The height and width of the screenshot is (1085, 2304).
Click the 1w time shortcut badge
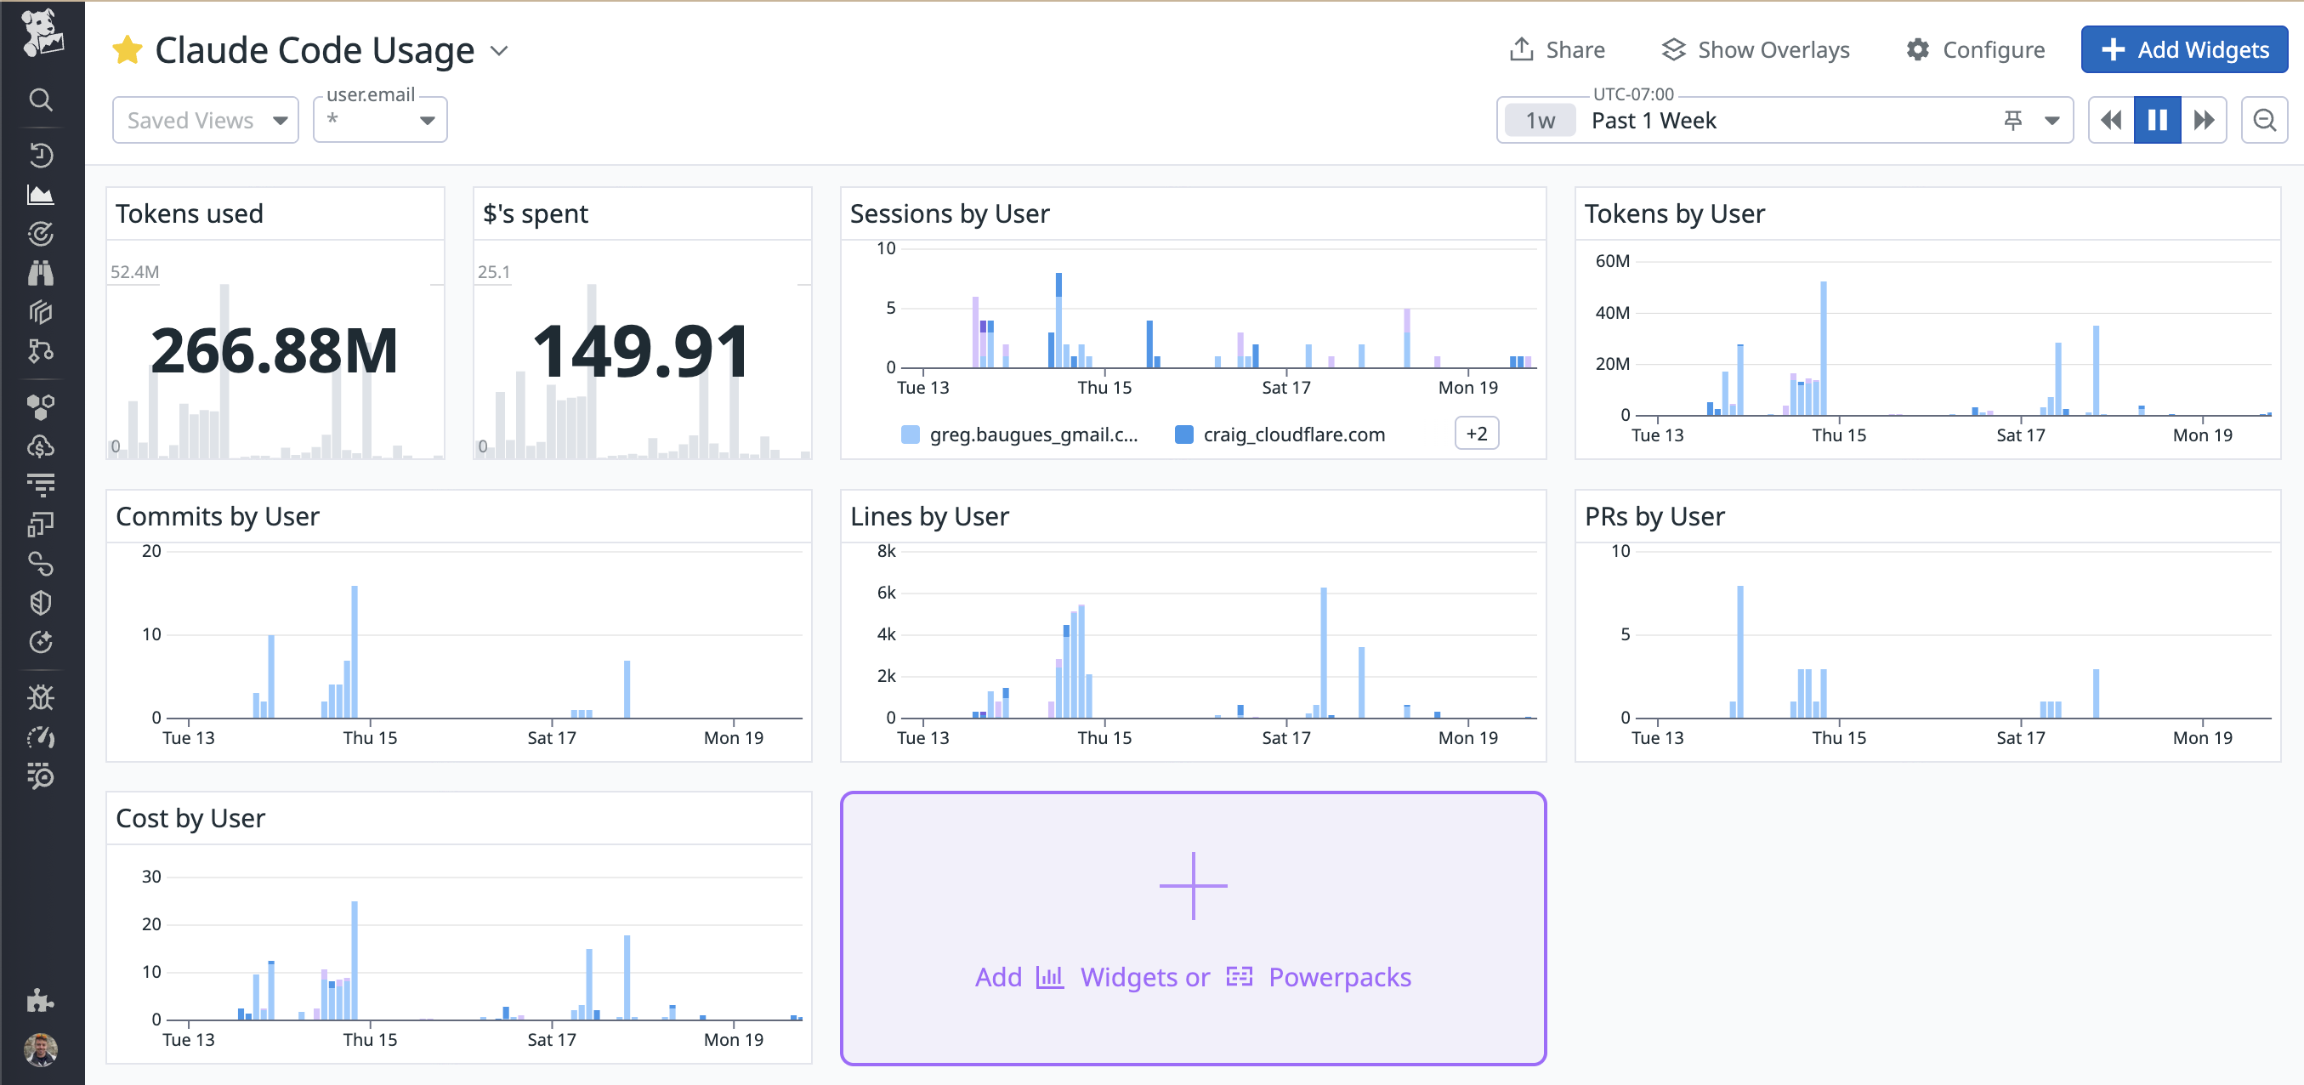[x=1540, y=120]
